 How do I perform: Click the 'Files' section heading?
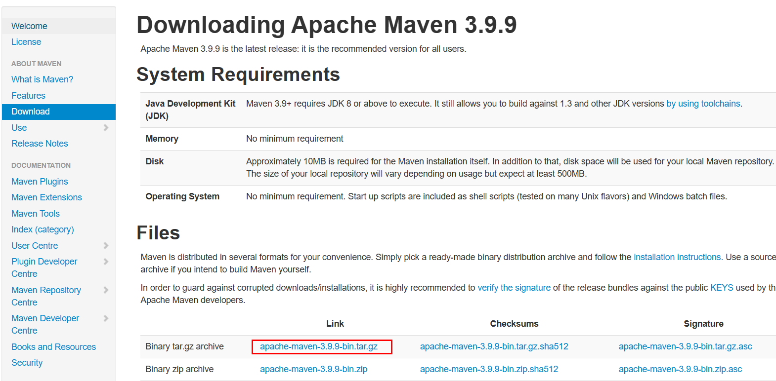[x=158, y=233]
